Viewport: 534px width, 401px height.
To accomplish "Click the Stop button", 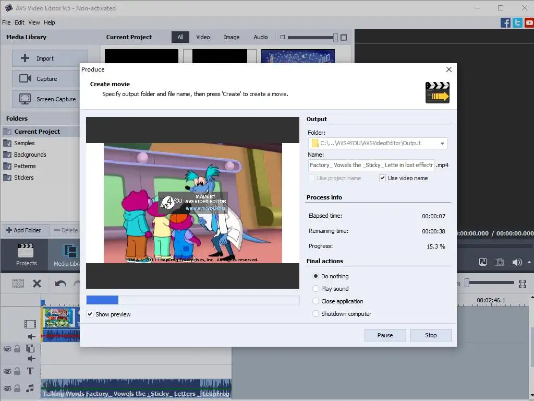I will pos(430,335).
